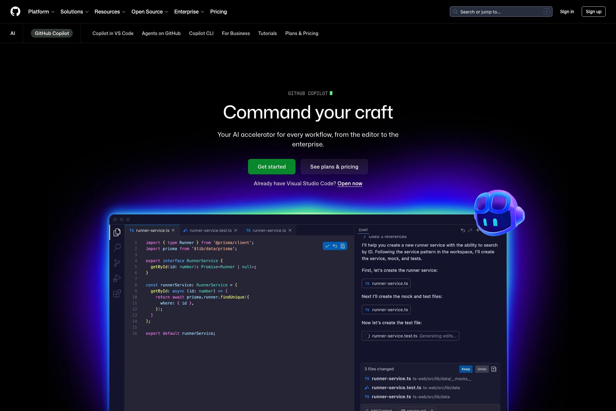
Task: Close the runner-service.test.ts editor tab
Action: coord(235,230)
